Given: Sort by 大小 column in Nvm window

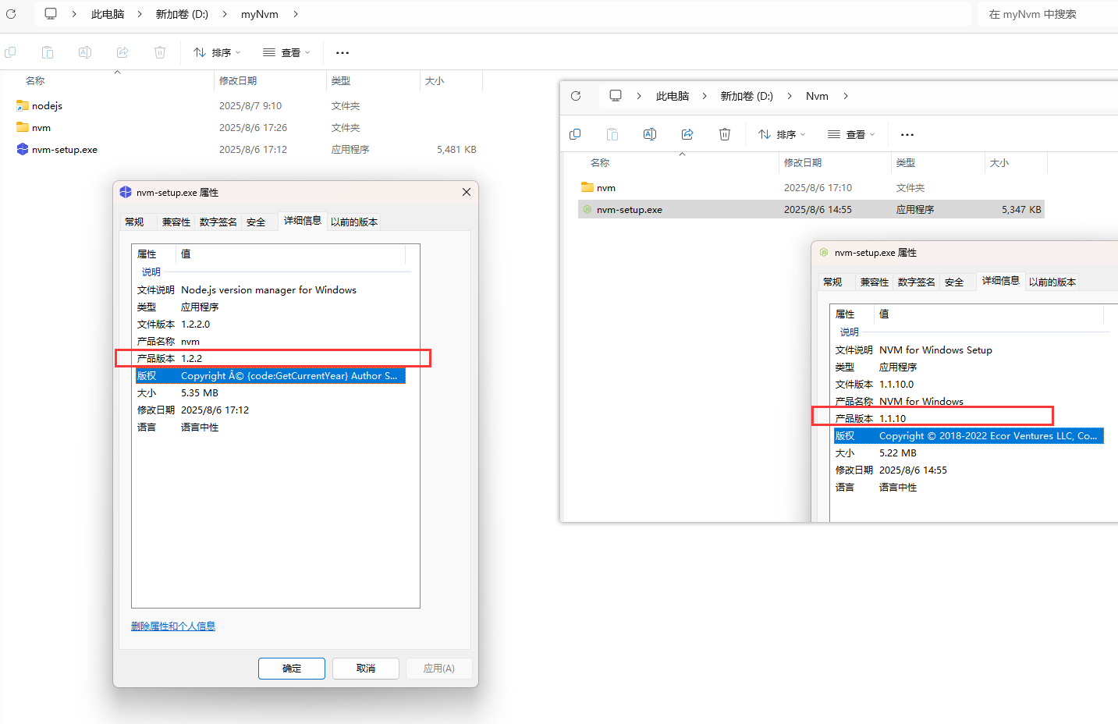Looking at the screenshot, I should 999,163.
